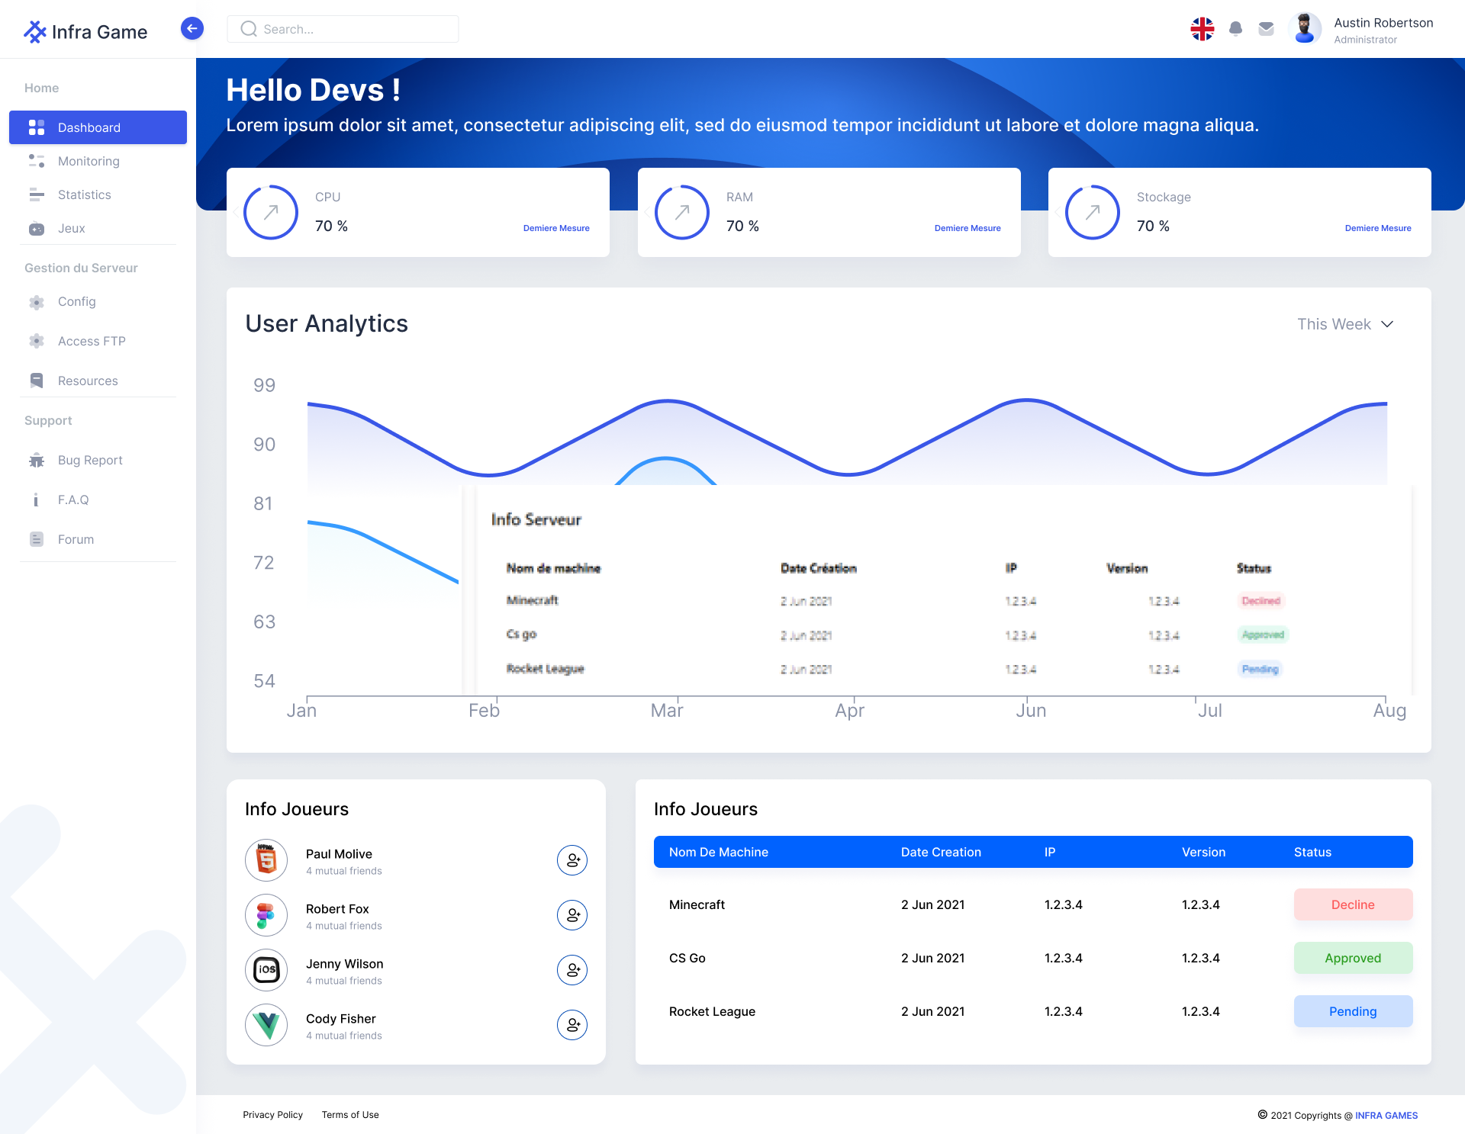
Task: Click Decline status for Minecraft
Action: [1353, 904]
